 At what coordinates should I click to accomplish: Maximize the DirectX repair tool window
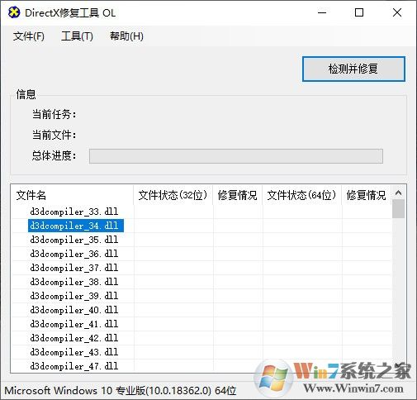tap(359, 12)
